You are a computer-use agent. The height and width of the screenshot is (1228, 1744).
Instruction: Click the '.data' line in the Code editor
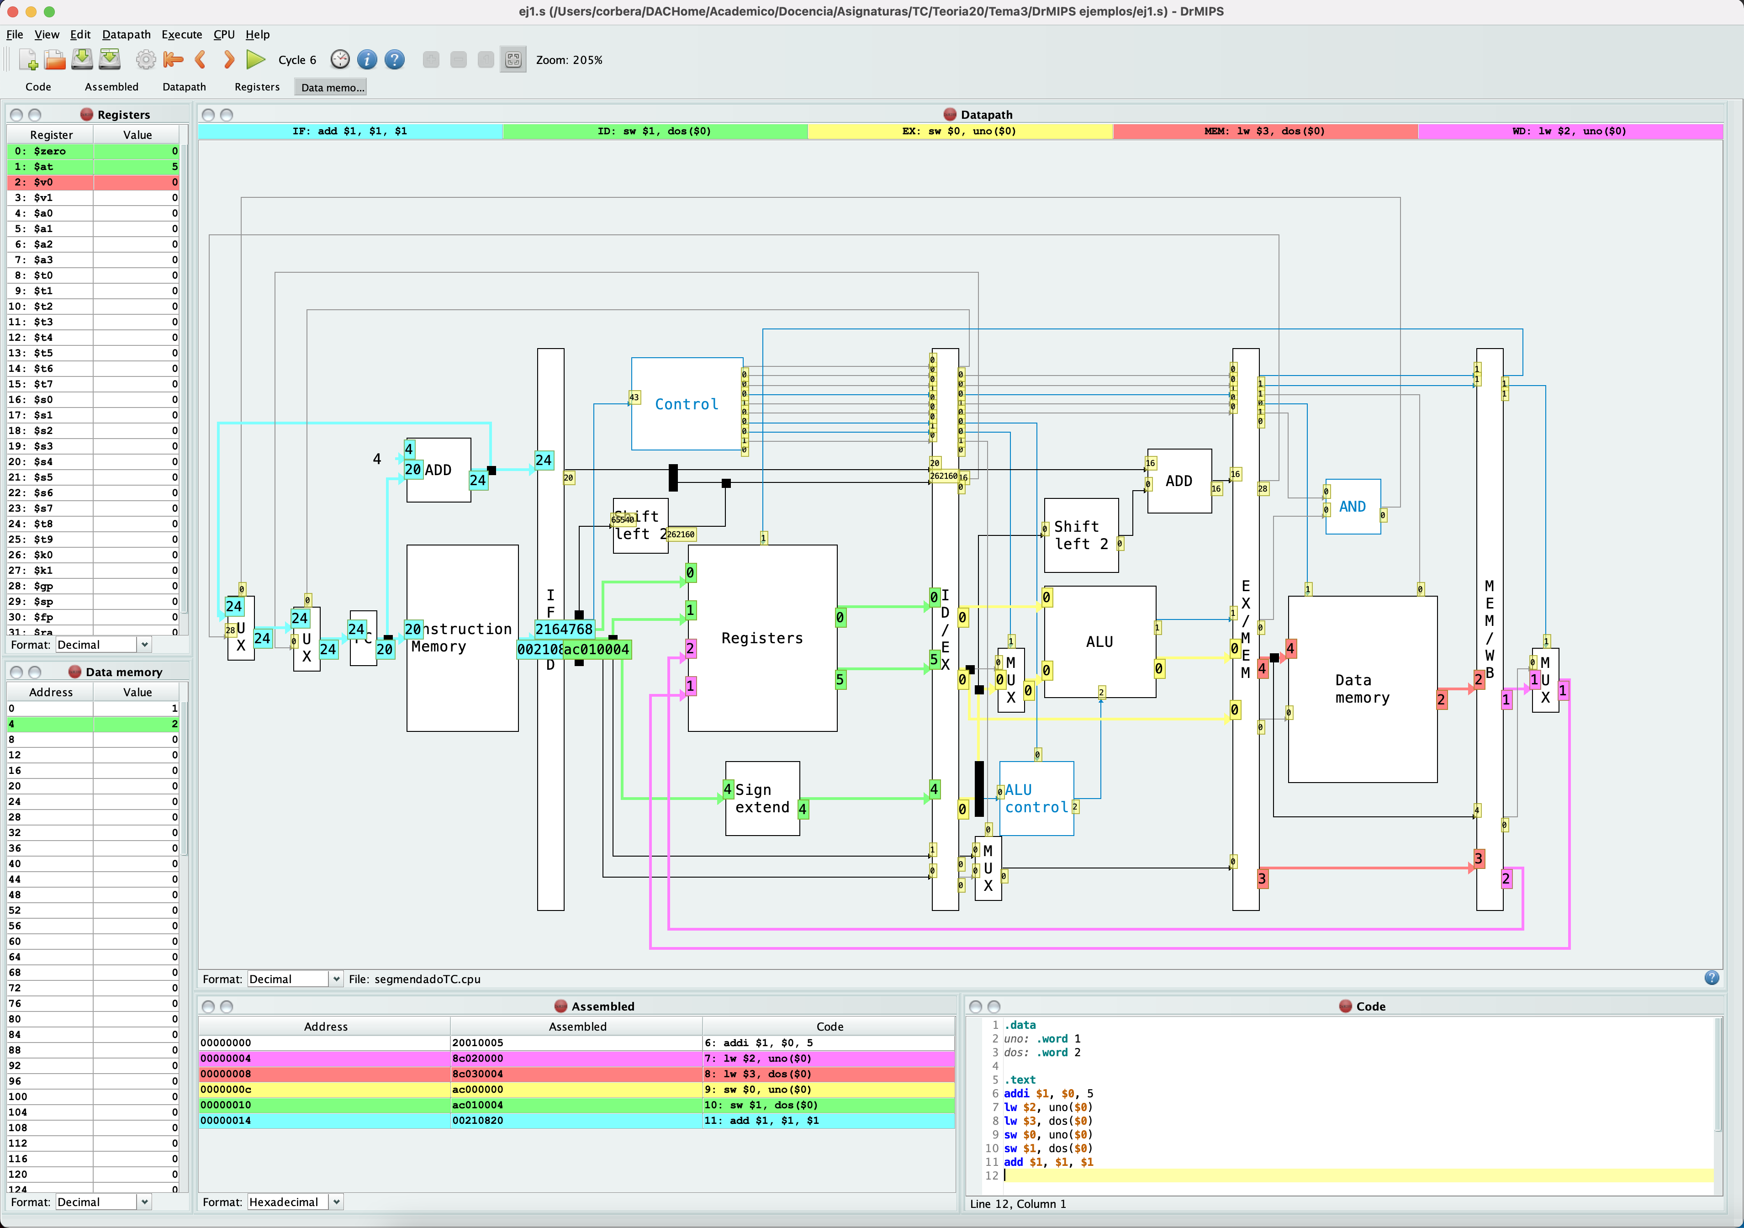point(1020,1025)
